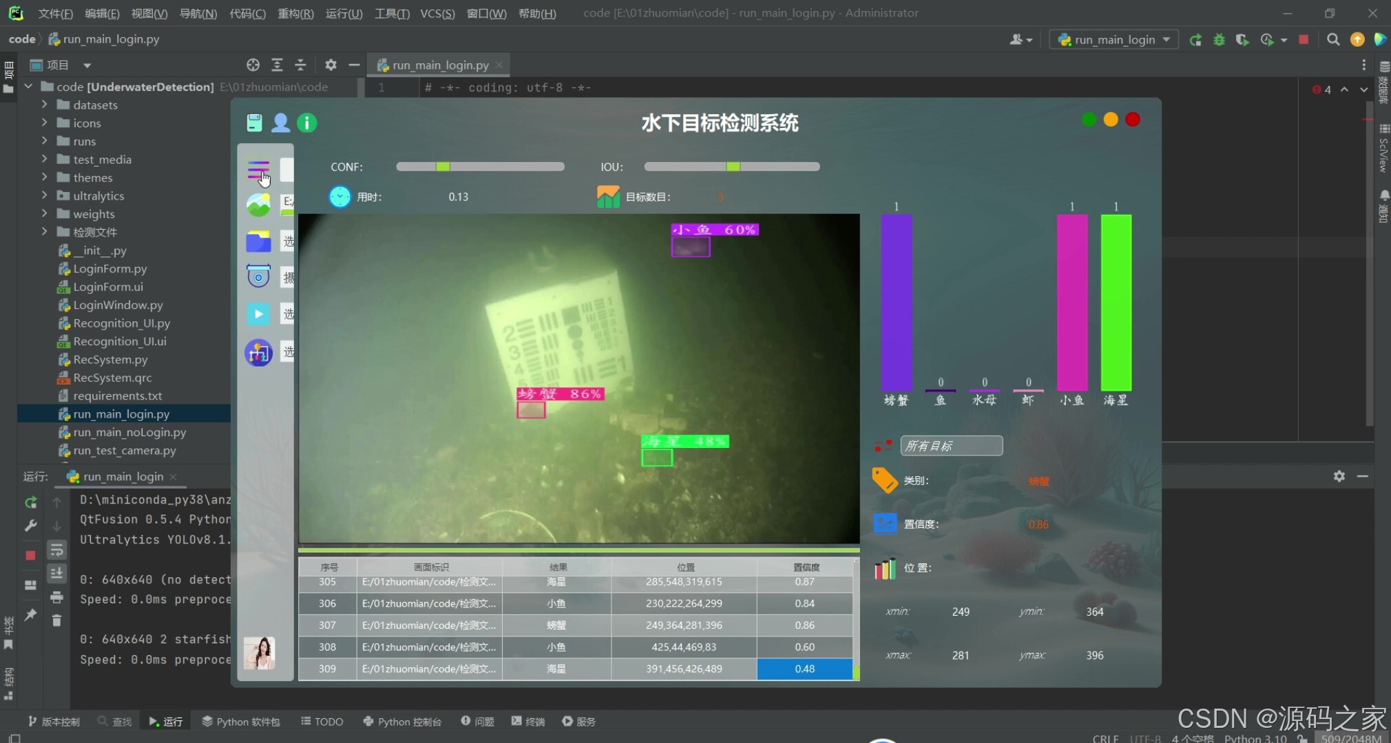This screenshot has width=1391, height=743.
Task: Click the camera detection icon
Action: pyautogui.click(x=258, y=277)
